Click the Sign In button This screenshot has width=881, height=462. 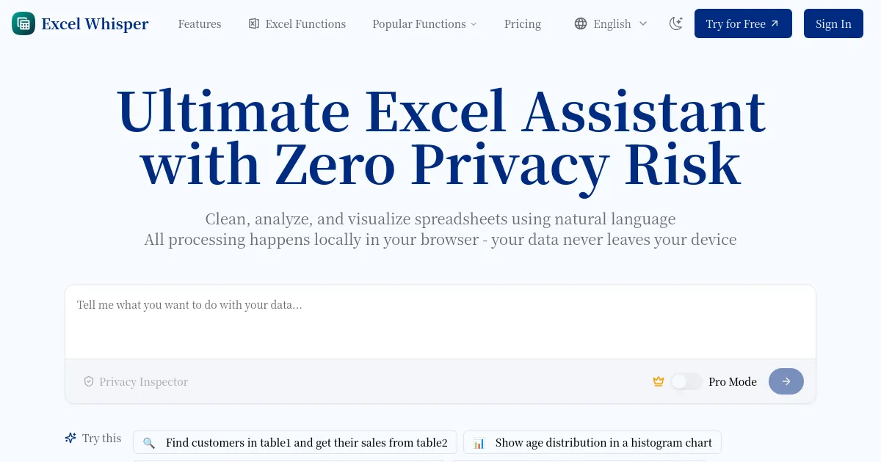point(833,23)
